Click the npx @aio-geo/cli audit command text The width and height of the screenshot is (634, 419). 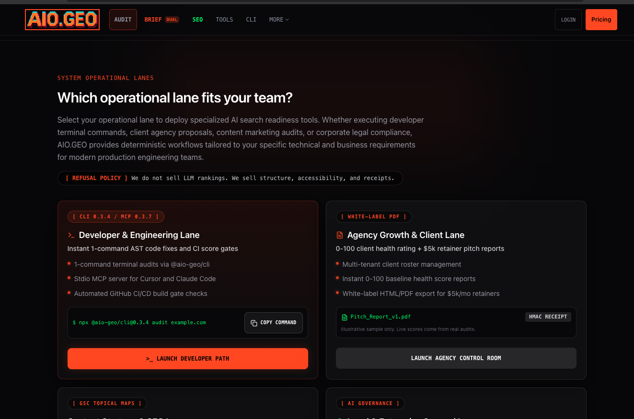139,323
